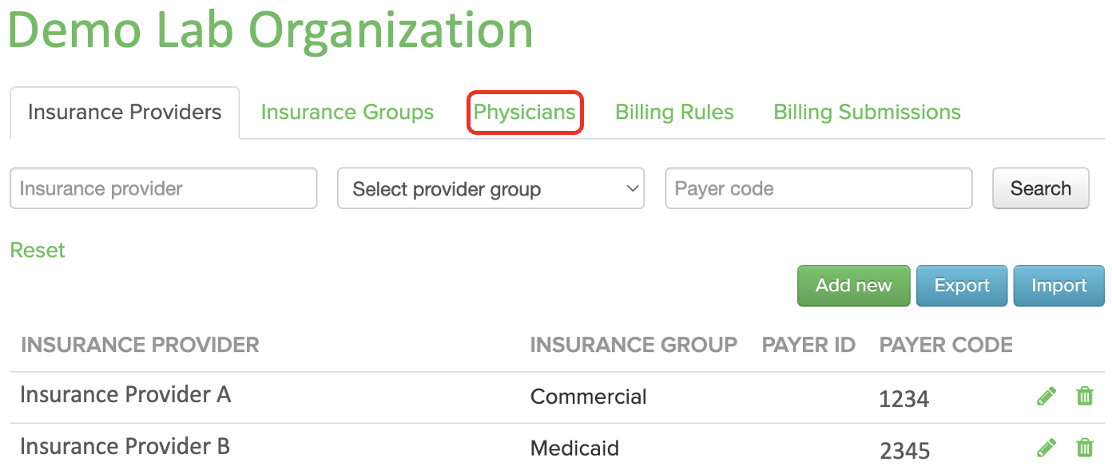Delete Insurance Provider A with trash icon

pos(1084,396)
